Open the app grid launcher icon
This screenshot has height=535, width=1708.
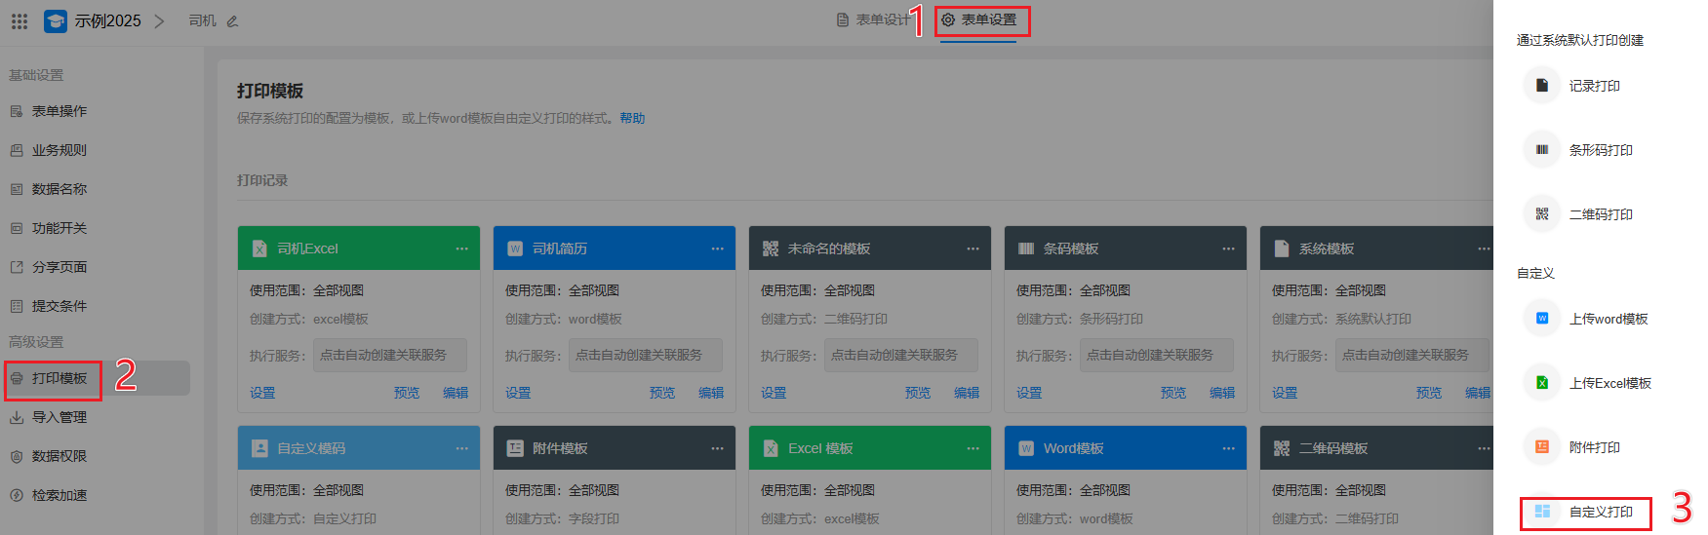pyautogui.click(x=20, y=20)
